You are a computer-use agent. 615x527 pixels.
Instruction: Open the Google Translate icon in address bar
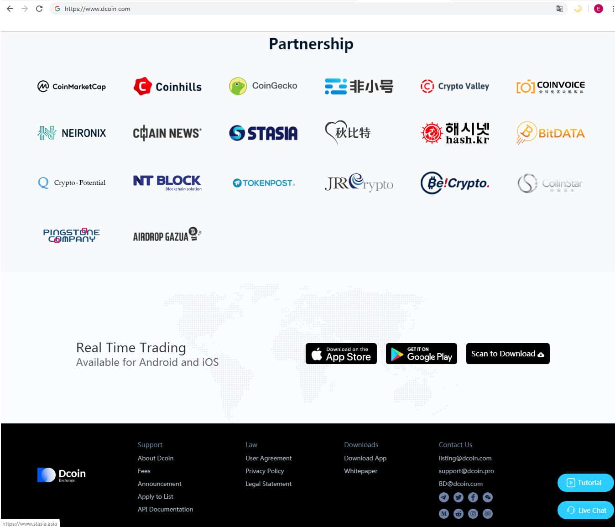pos(560,9)
